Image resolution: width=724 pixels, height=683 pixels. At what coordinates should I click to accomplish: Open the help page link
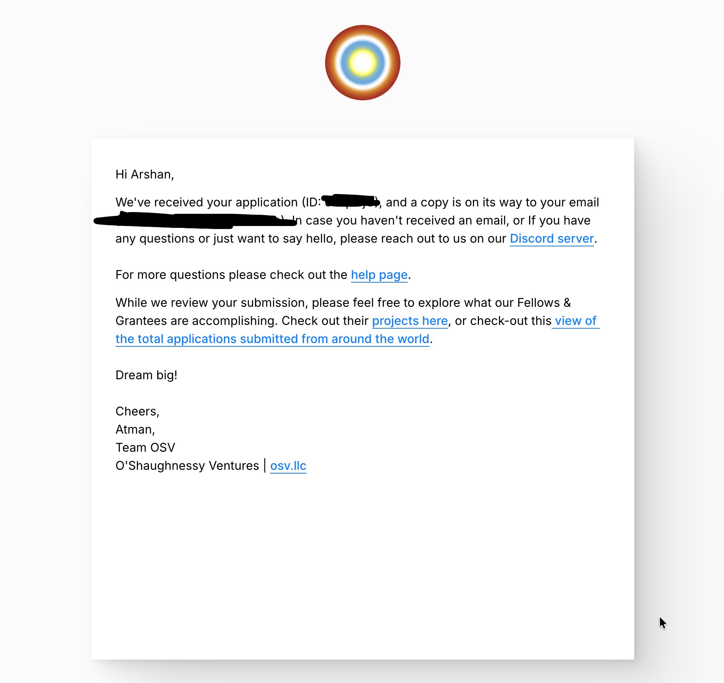tap(379, 275)
